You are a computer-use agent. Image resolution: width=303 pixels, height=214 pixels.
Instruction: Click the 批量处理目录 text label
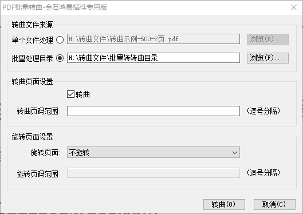[x=32, y=58]
